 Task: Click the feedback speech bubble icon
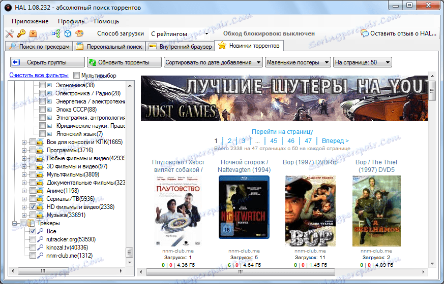[x=365, y=33]
